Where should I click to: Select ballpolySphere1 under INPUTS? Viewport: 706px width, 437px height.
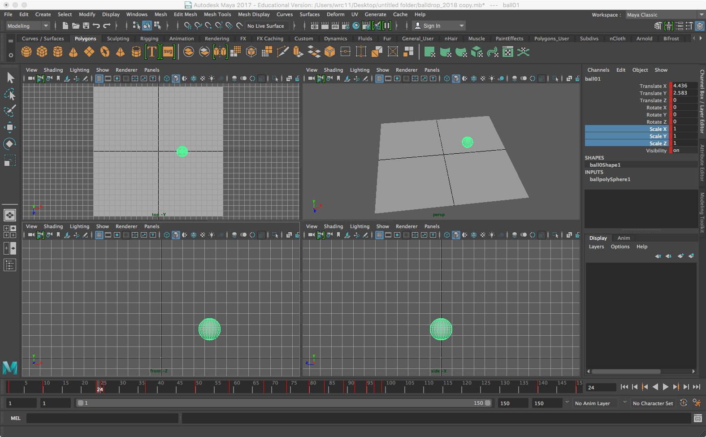[610, 179]
